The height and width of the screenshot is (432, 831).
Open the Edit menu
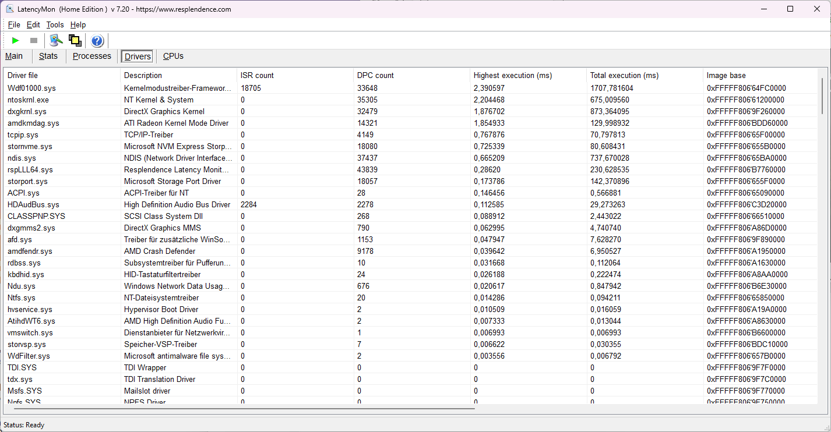33,25
